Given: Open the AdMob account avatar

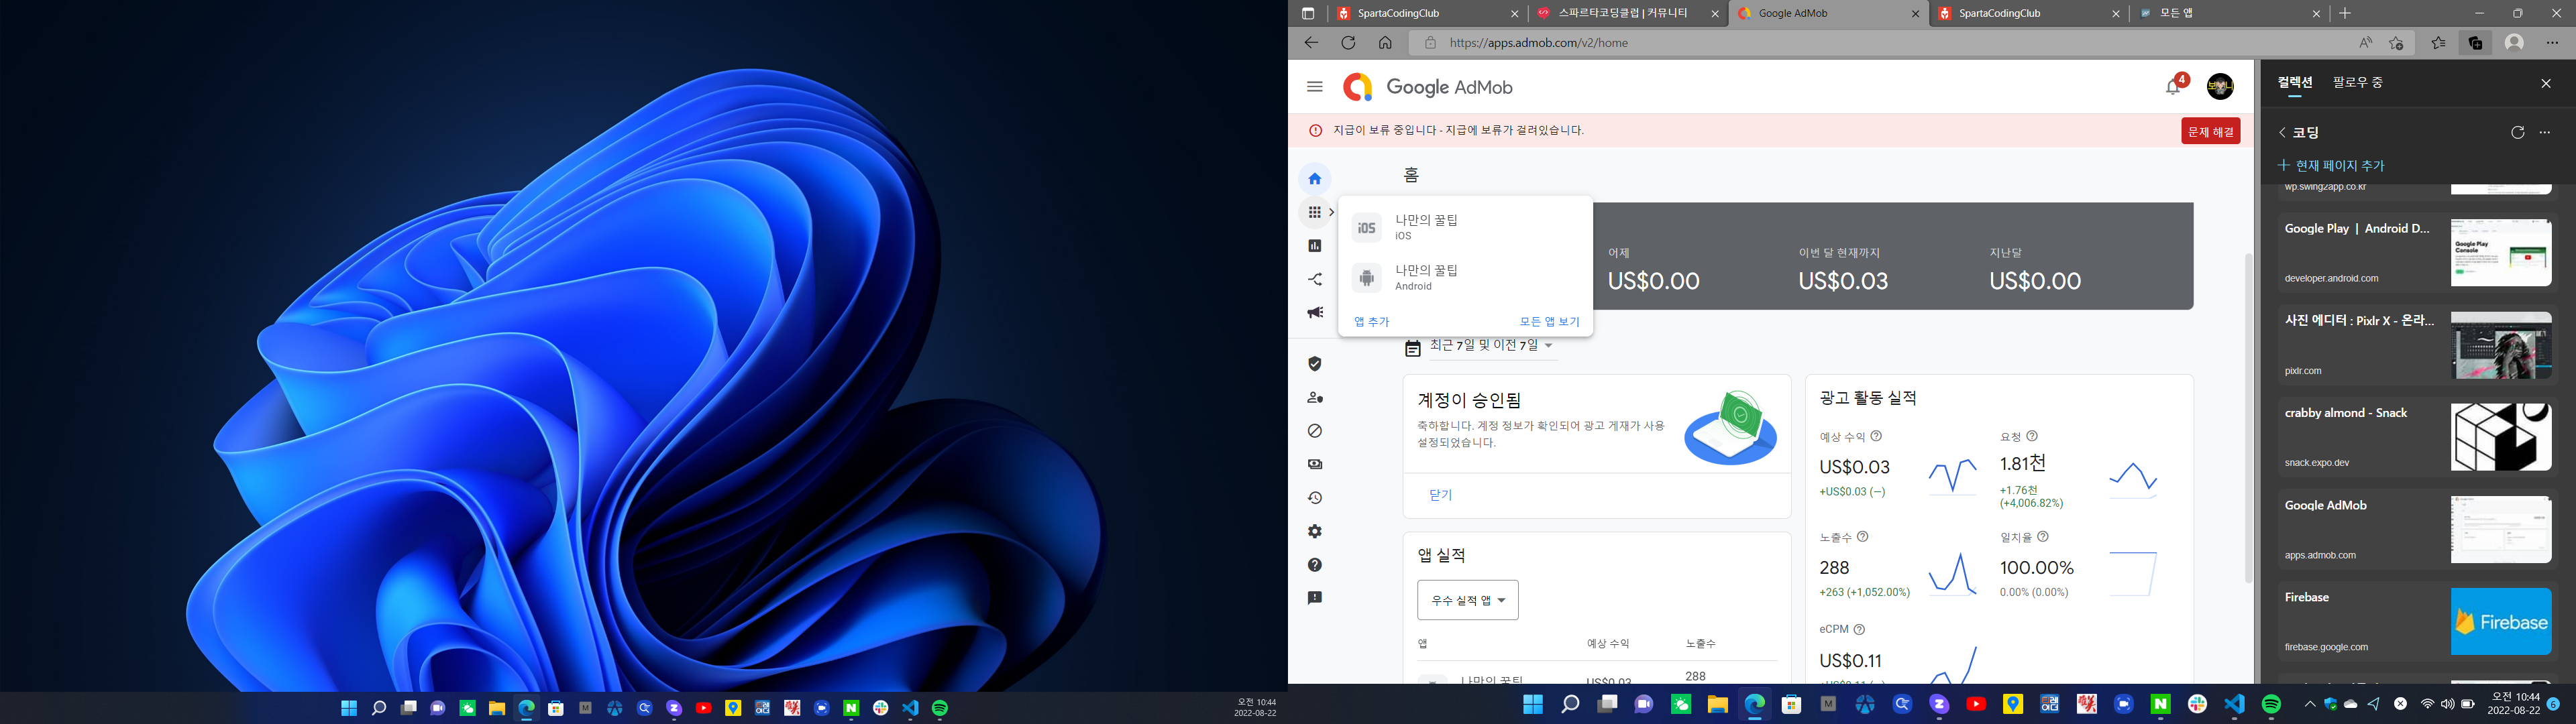Looking at the screenshot, I should [x=2220, y=87].
